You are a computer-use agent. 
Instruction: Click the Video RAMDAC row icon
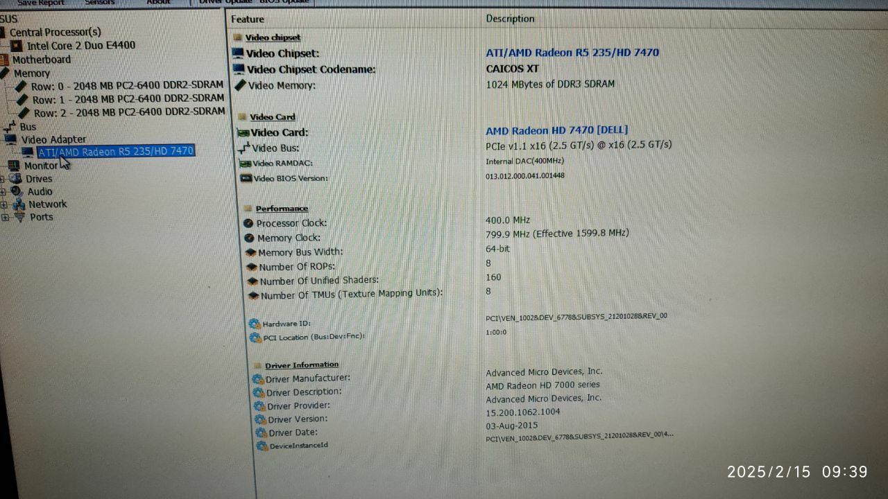click(245, 164)
